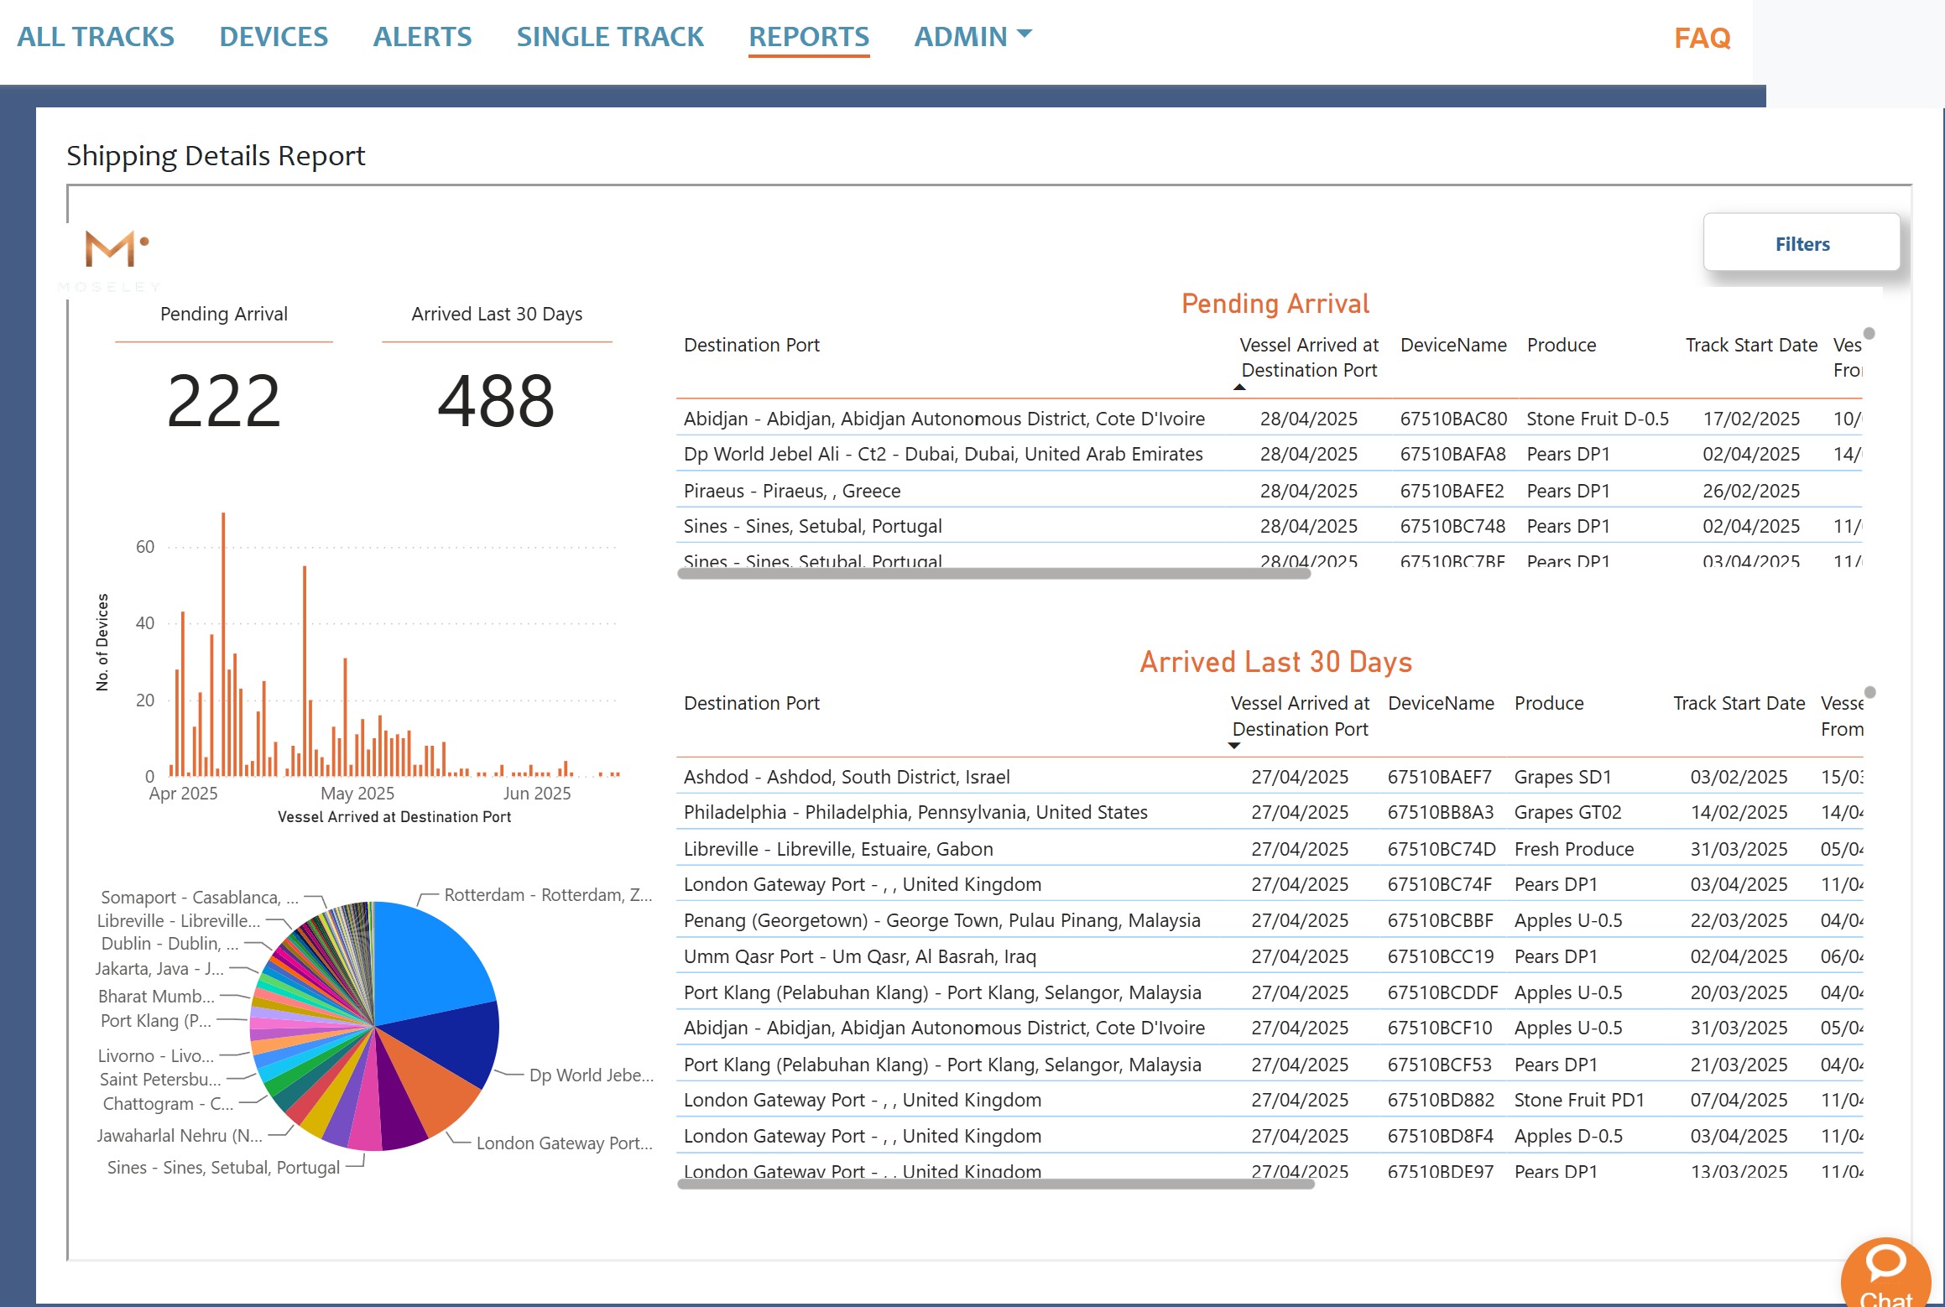
Task: Click the Arrived Last 30 Days horizontal scrollbar
Action: (x=995, y=1185)
